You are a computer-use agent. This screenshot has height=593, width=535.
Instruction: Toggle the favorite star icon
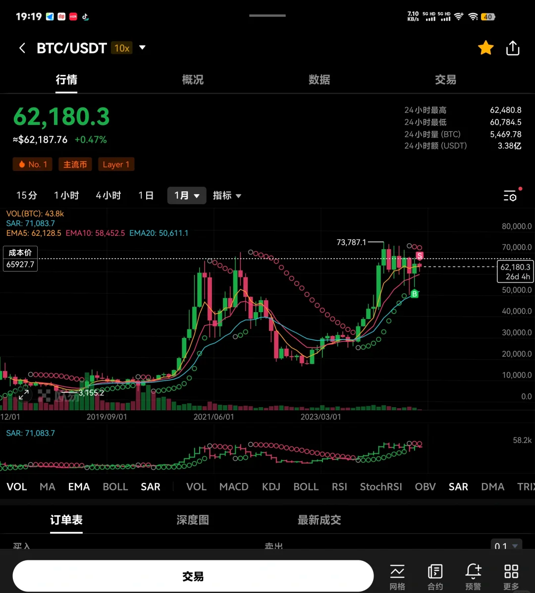[x=485, y=48]
